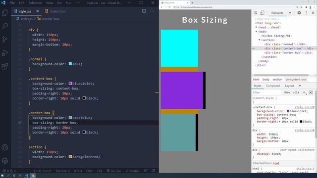Open the style.css:18 source link
The height and width of the screenshot is (178, 317).
(305, 131)
